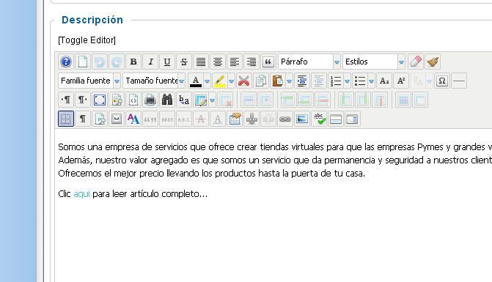
Task: Insert a blockquote
Action: [x=268, y=62]
